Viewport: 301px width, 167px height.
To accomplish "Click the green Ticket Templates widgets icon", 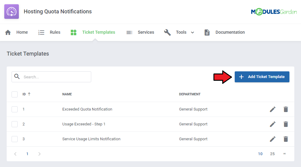I will click(x=74, y=32).
